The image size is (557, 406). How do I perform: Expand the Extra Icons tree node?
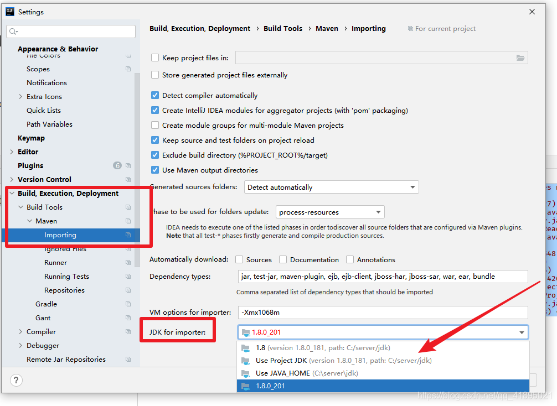coord(20,97)
